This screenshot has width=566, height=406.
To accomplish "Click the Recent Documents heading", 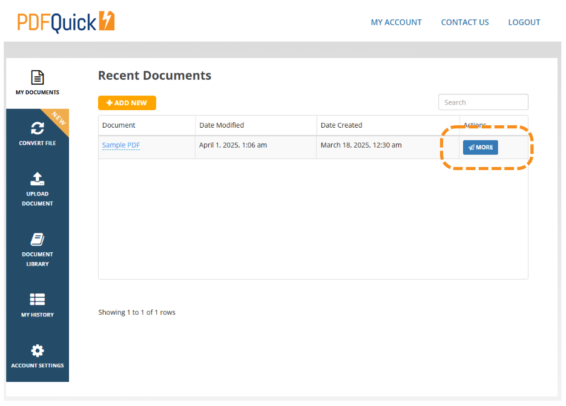I will [x=154, y=76].
